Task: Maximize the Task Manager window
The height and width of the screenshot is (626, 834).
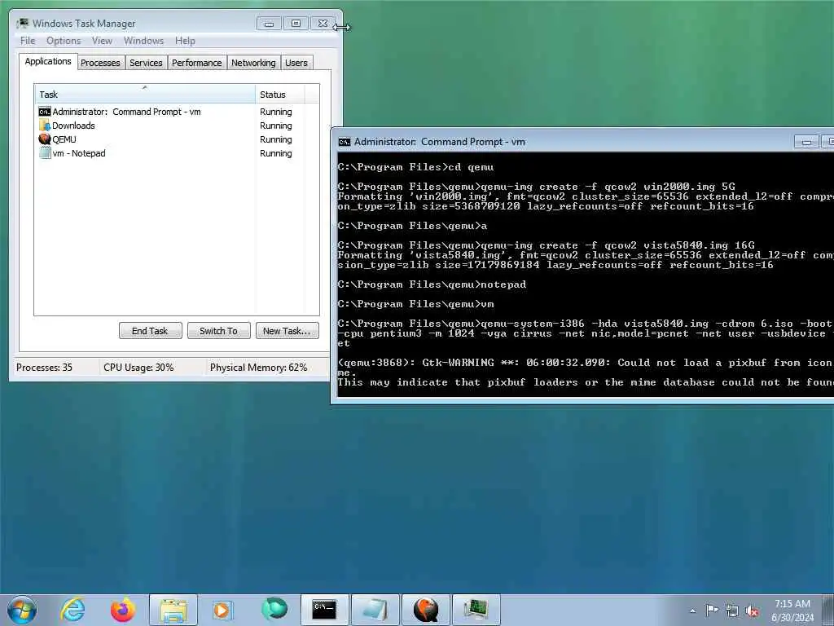Action: click(x=296, y=24)
